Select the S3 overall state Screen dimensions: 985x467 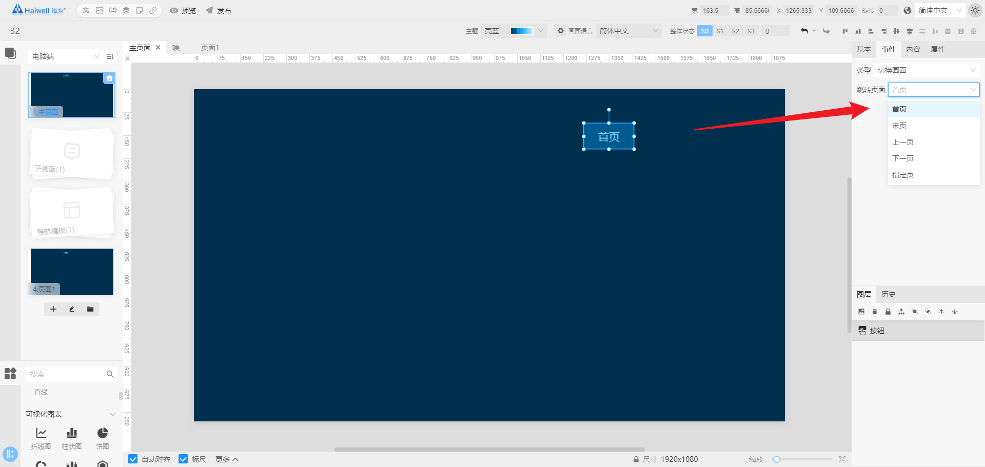pos(751,31)
